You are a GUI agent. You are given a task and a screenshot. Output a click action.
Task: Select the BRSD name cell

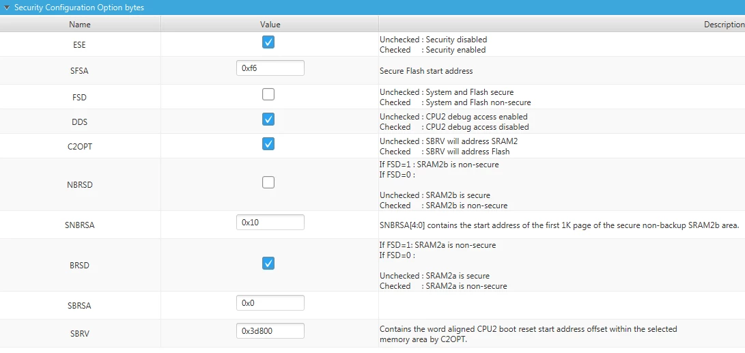(80, 266)
